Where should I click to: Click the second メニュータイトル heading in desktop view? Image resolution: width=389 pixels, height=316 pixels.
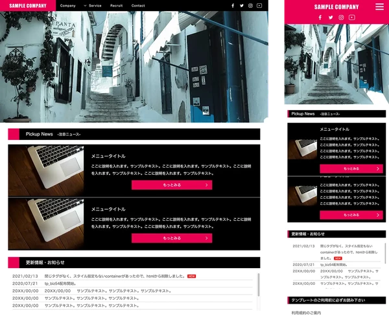point(108,209)
